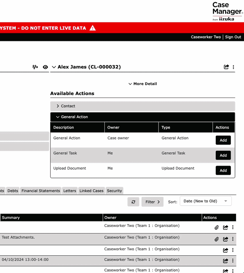Click share icon on 04/10/2024 row
This screenshot has width=244, height=273.
(x=225, y=261)
